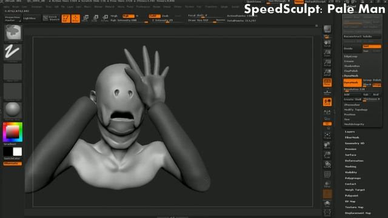Click the Scroll canvas icon

pyautogui.click(x=327, y=44)
